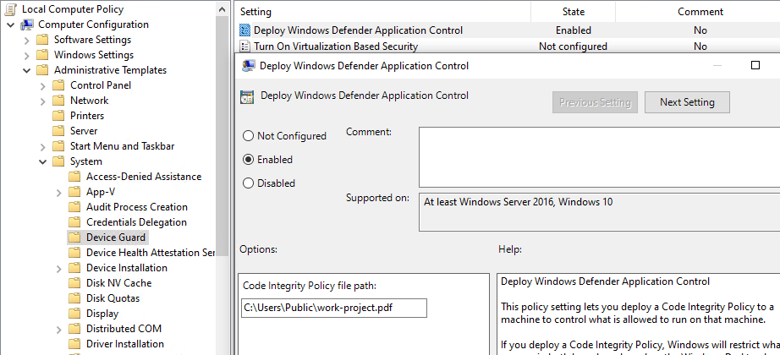Click the Network folder icon
This screenshot has height=355, width=780.
click(x=58, y=101)
